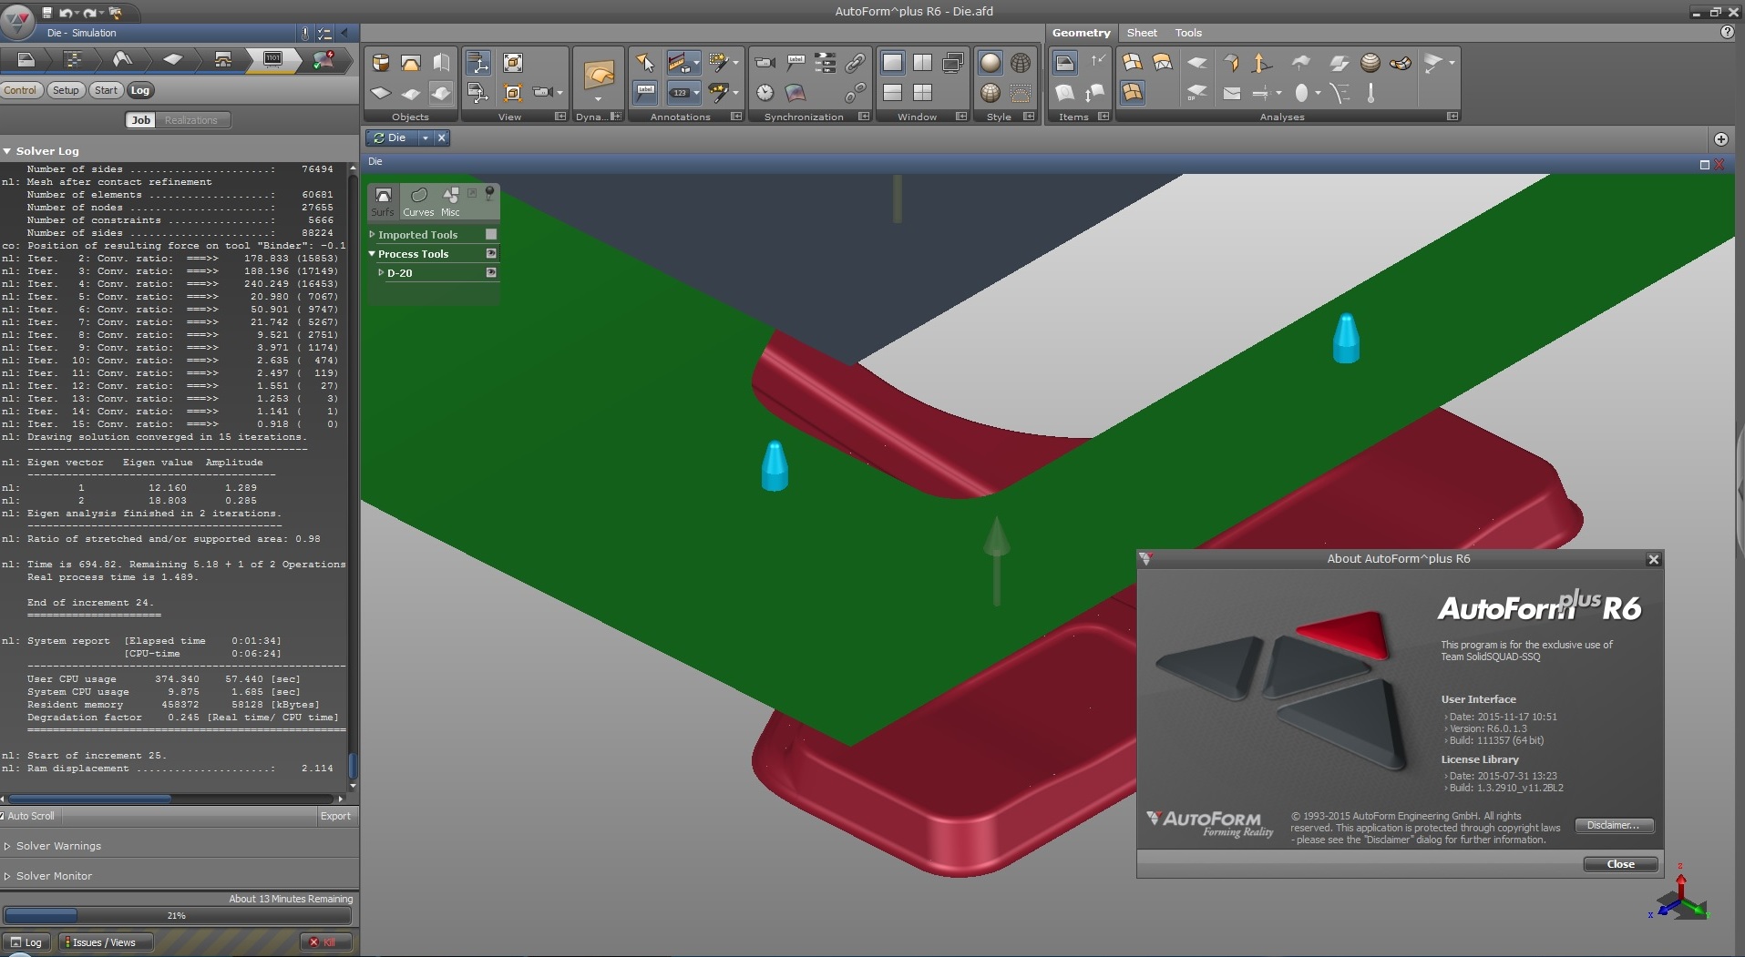Screen dimensions: 1745x957
Task: Export the solver log
Action: point(335,816)
